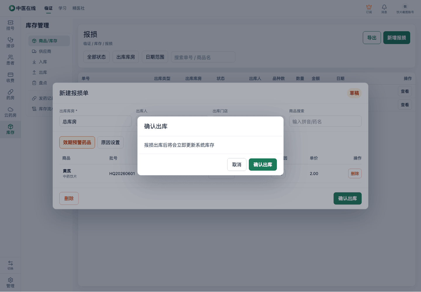Click 新增报损 button
This screenshot has height=292, width=421.
397,38
